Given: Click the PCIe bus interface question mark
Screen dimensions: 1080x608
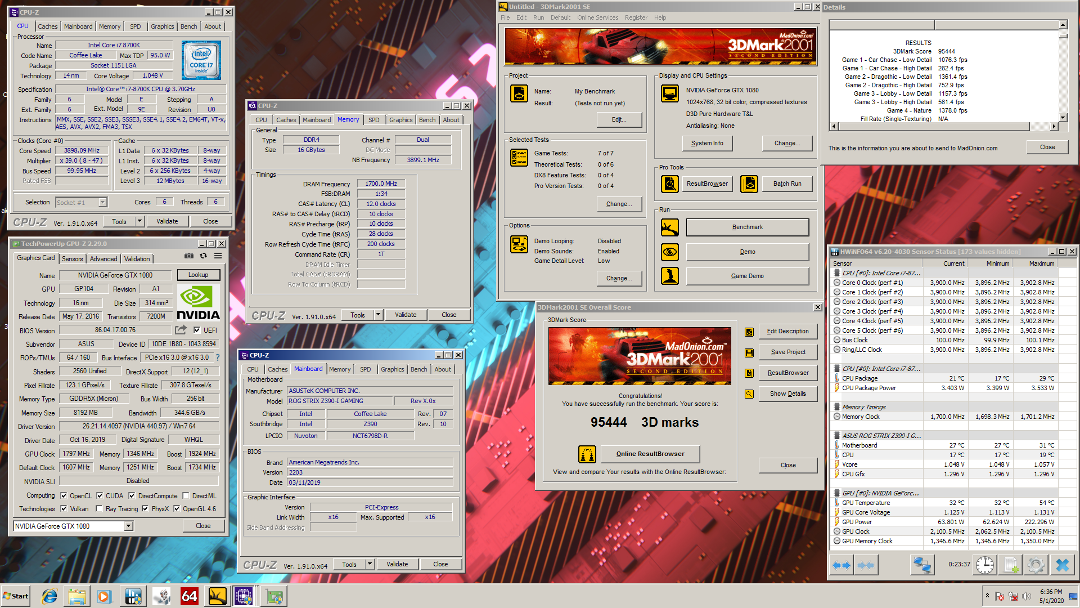Looking at the screenshot, I should [218, 357].
